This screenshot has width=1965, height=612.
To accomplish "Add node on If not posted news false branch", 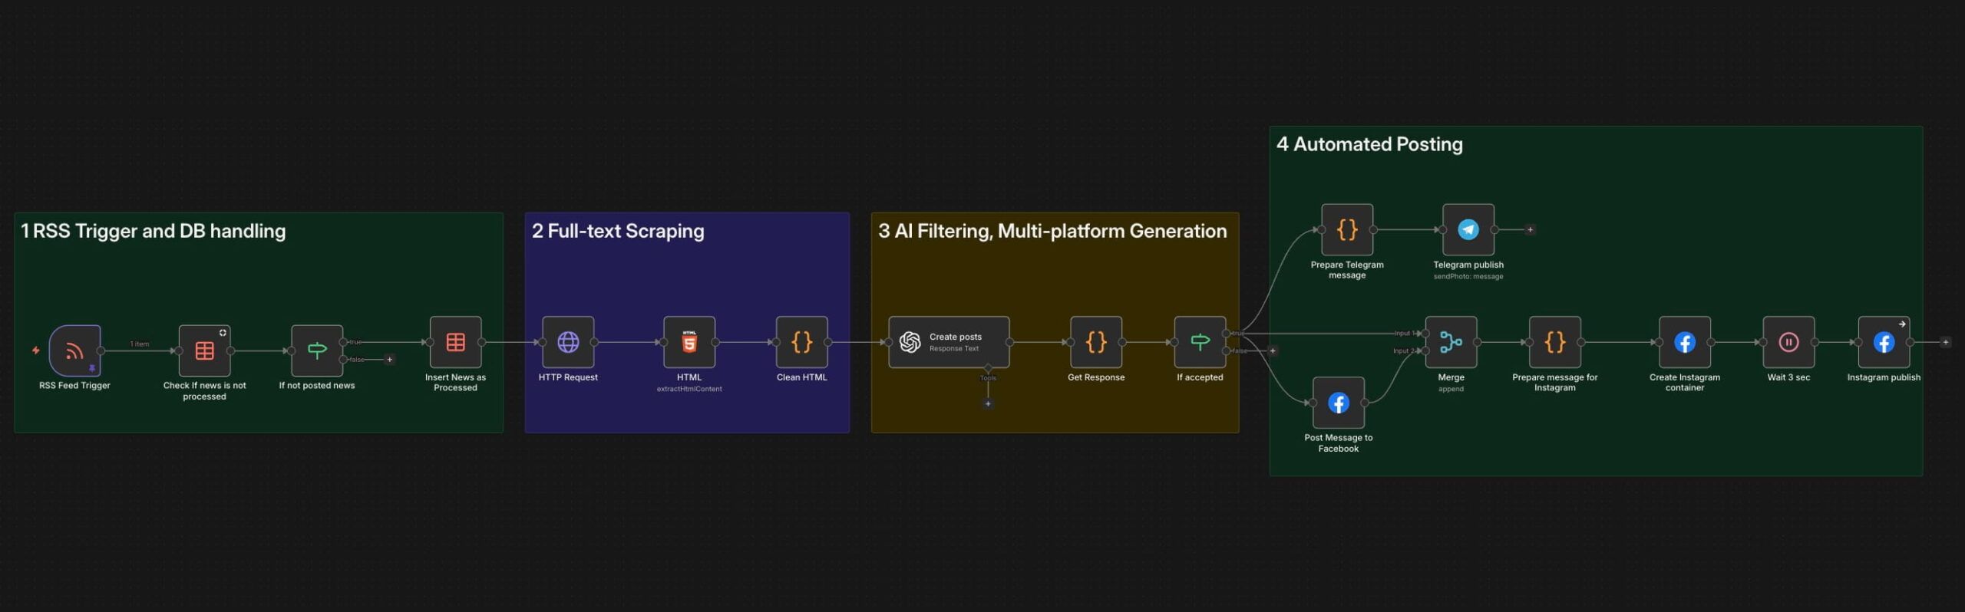I will pyautogui.click(x=390, y=359).
